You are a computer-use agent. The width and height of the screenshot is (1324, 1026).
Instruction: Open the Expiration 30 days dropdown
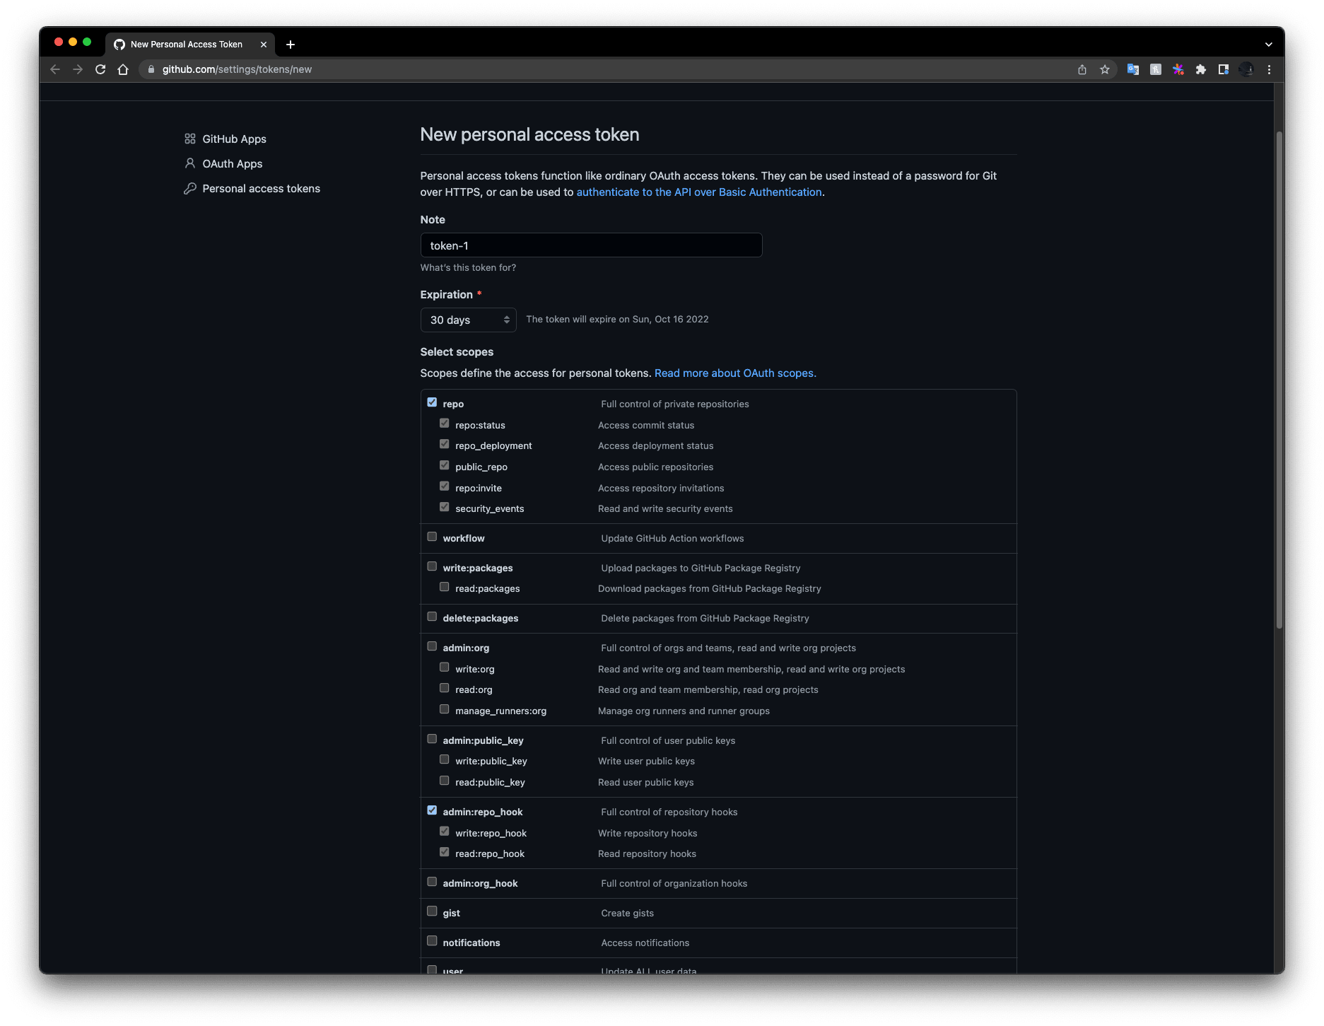point(468,320)
